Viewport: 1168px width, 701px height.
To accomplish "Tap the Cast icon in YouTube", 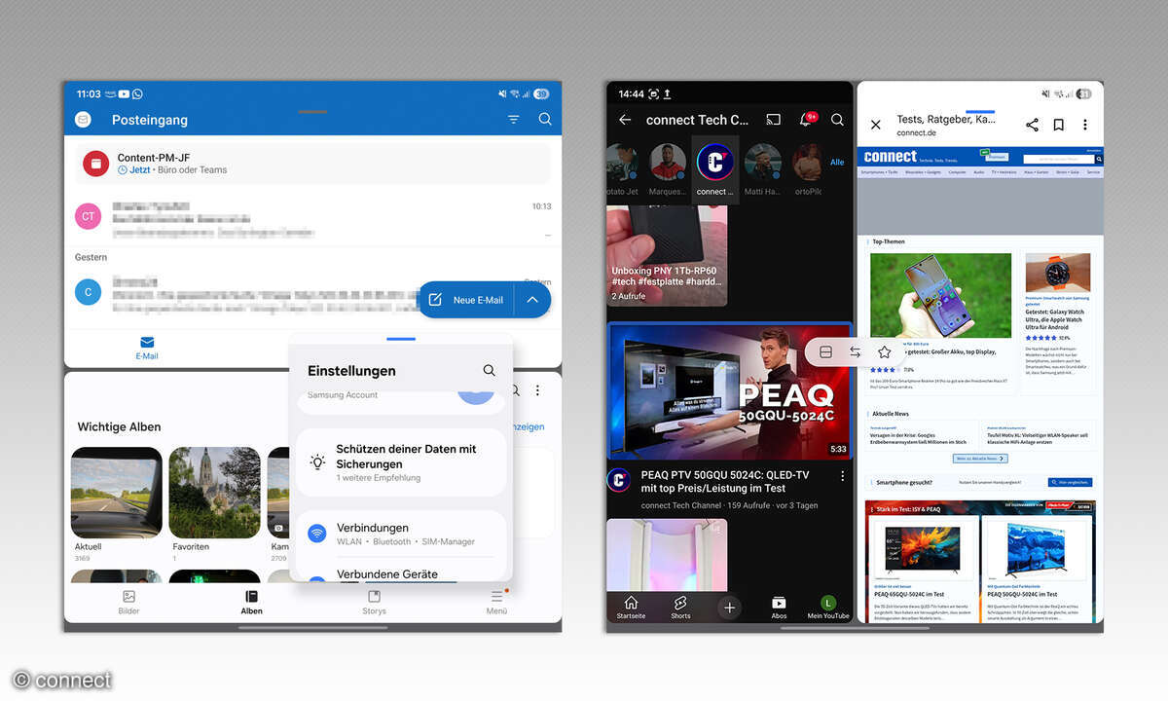I will click(774, 120).
